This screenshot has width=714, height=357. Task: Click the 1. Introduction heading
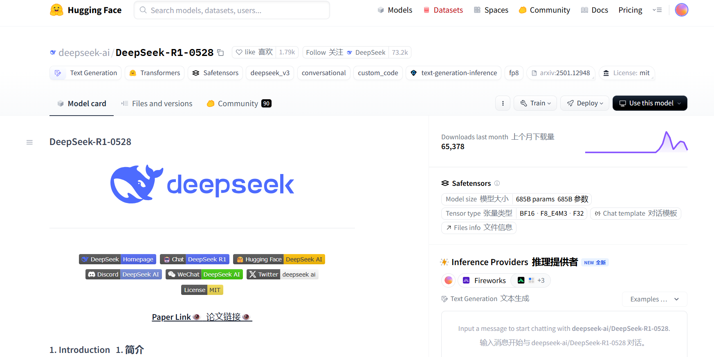[97, 350]
